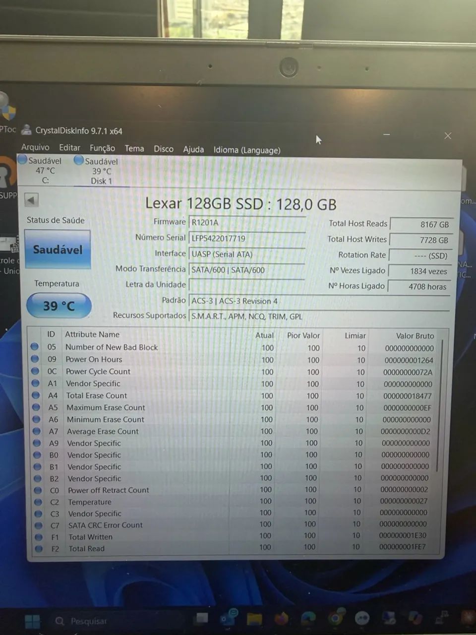This screenshot has width=476, height=635.
Task: Click the Limiar column header
Action: 355,336
